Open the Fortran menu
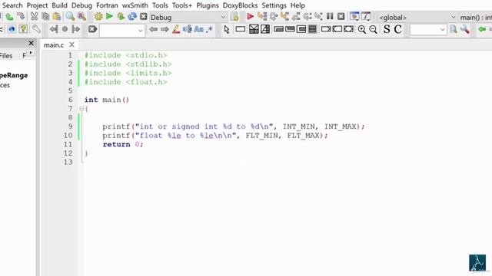The height and width of the screenshot is (276, 492). 107,5
